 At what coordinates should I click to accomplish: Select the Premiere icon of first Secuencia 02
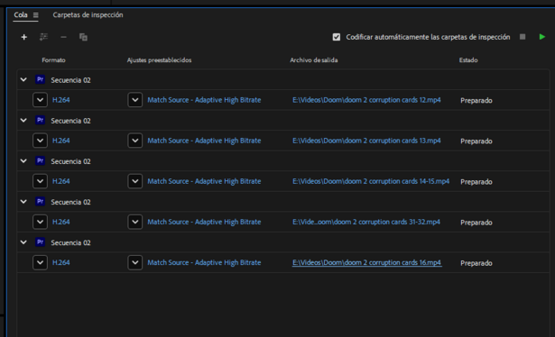coord(40,79)
